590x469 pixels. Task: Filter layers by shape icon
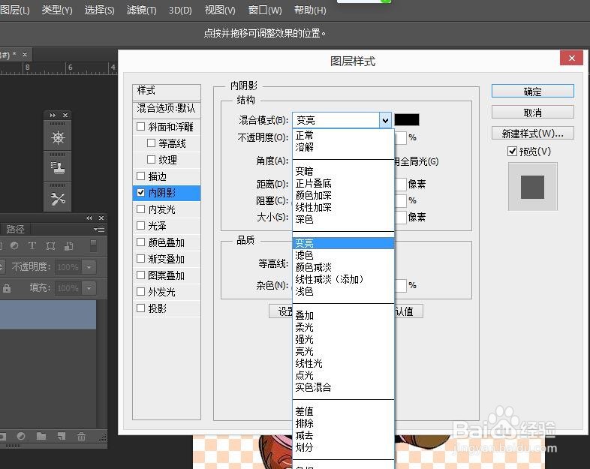(50, 245)
